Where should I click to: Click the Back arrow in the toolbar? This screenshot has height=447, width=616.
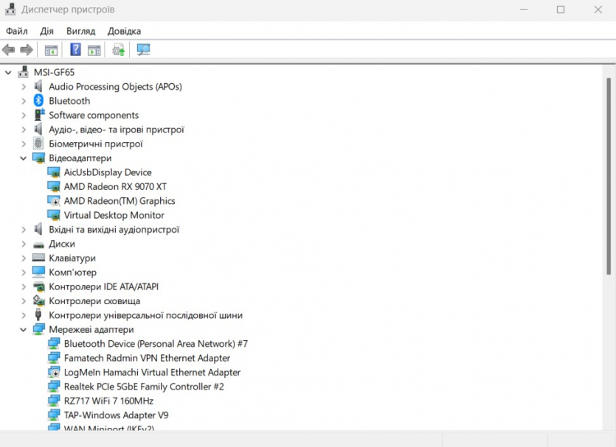tap(9, 50)
